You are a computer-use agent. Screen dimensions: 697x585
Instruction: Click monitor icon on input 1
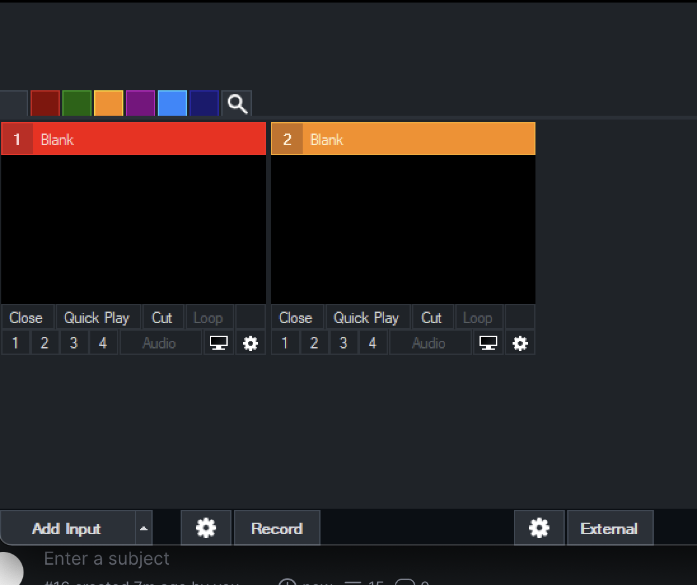pyautogui.click(x=219, y=343)
